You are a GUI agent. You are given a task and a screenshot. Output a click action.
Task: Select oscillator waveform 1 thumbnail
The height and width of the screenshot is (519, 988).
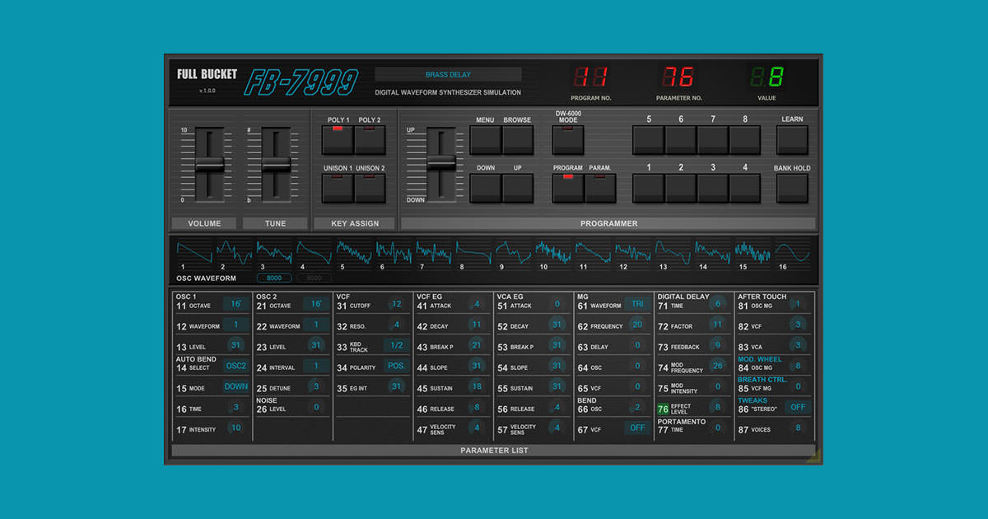193,251
